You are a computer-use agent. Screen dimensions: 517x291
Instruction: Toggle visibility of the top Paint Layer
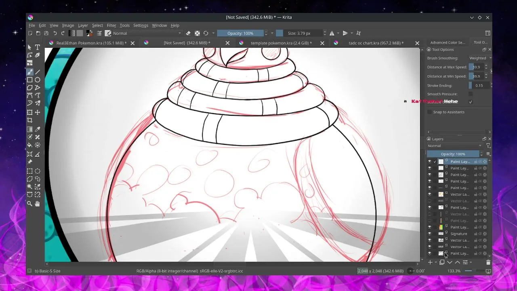(x=429, y=162)
